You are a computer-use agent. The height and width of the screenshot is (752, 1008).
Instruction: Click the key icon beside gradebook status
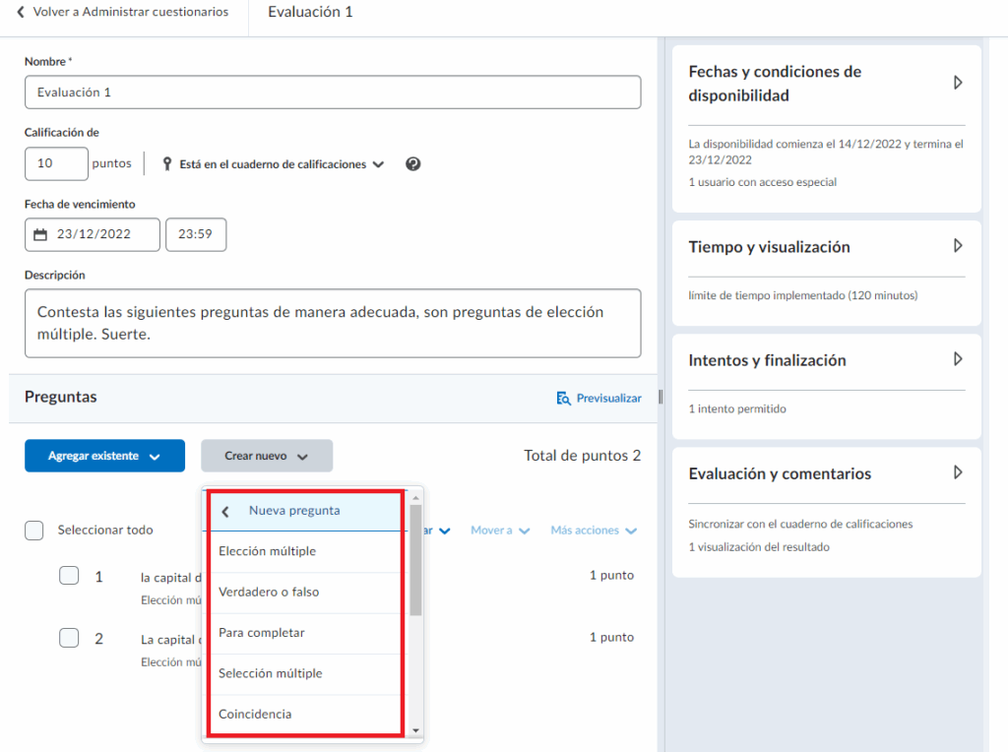click(x=166, y=164)
